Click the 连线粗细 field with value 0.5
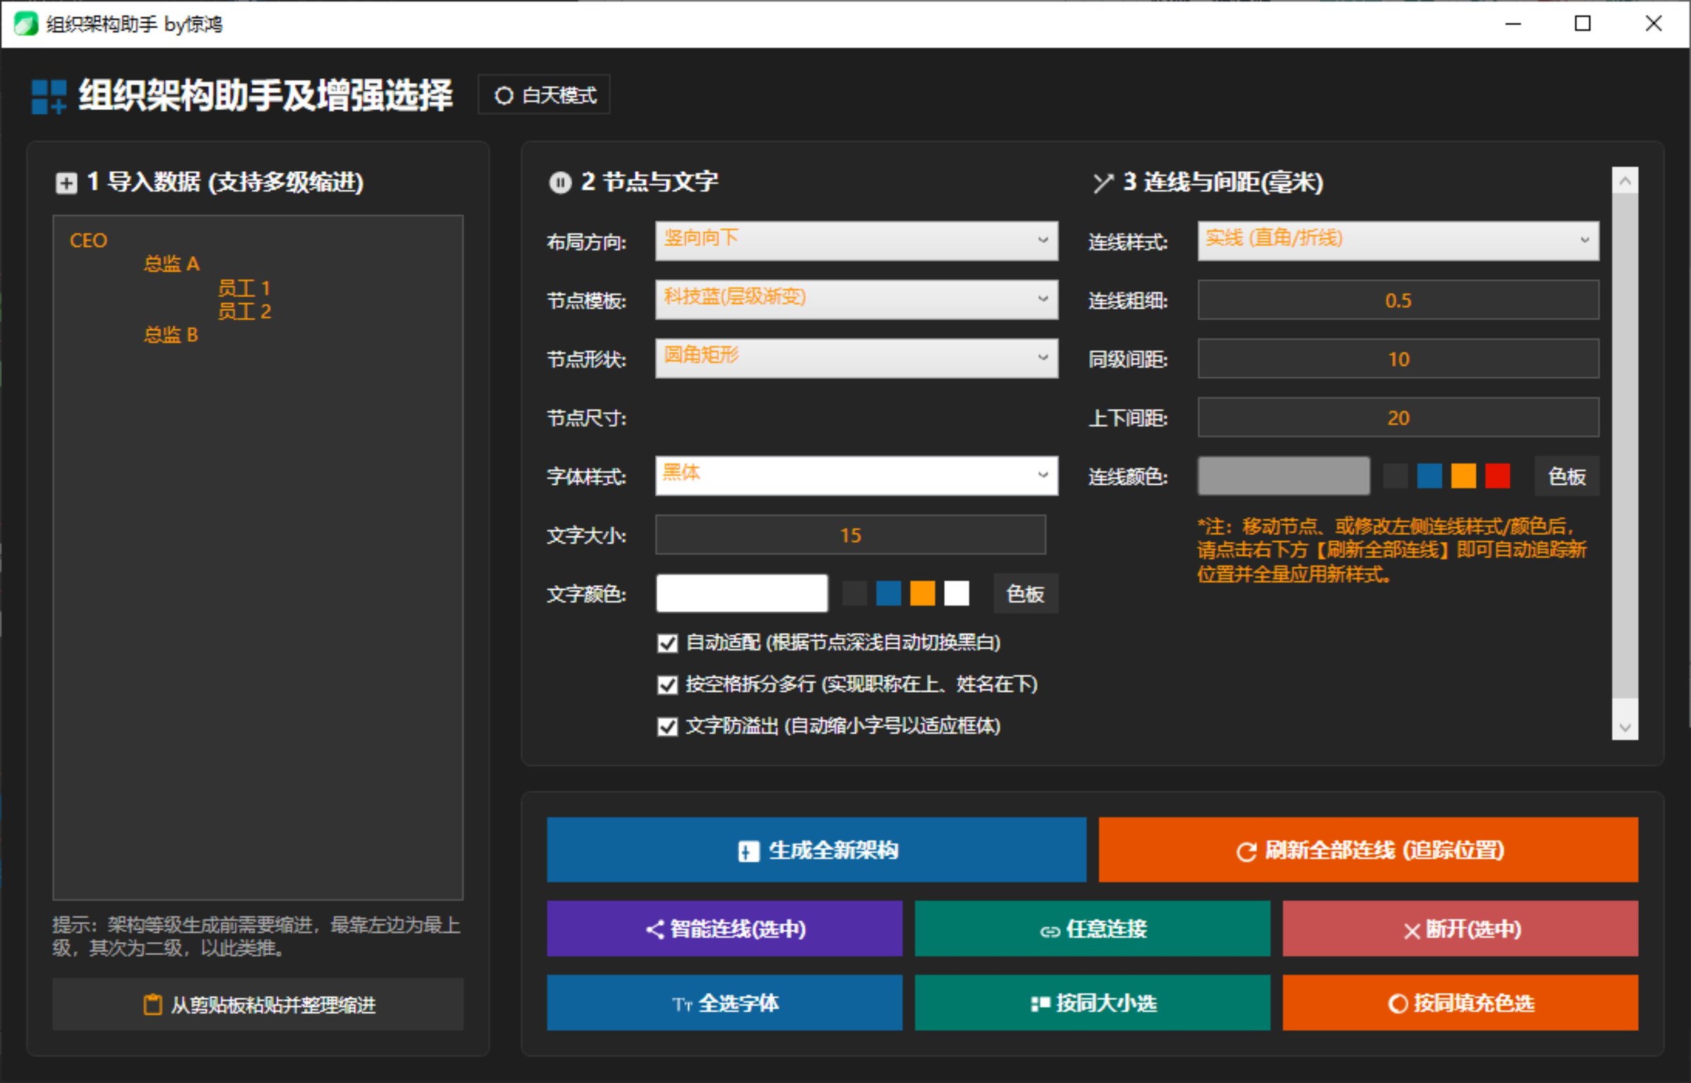This screenshot has height=1083, width=1691. (x=1398, y=300)
